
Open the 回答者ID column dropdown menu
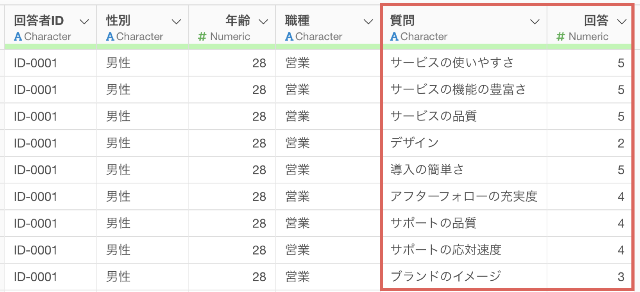click(84, 22)
